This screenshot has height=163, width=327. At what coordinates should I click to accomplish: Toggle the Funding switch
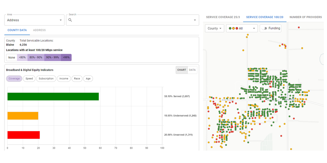(x=264, y=28)
